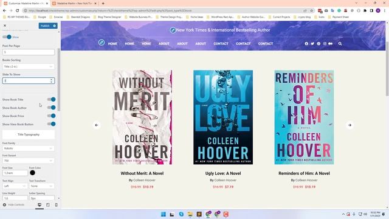Open the Ugly Love: A Novel title link
This screenshot has width=389, height=219.
click(x=223, y=173)
